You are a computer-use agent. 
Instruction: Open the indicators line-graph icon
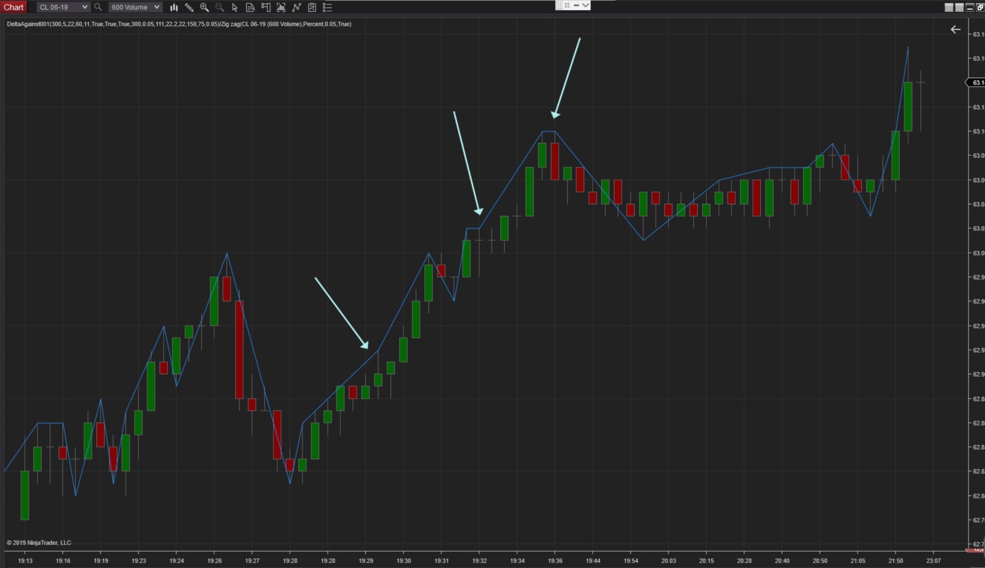pos(297,7)
